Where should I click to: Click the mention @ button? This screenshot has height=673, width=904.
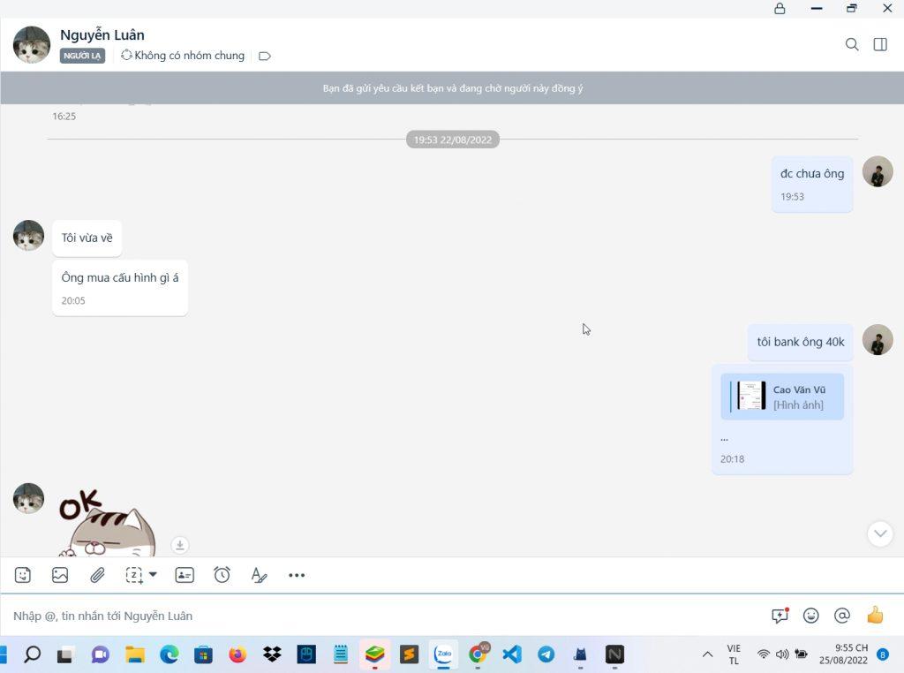842,616
